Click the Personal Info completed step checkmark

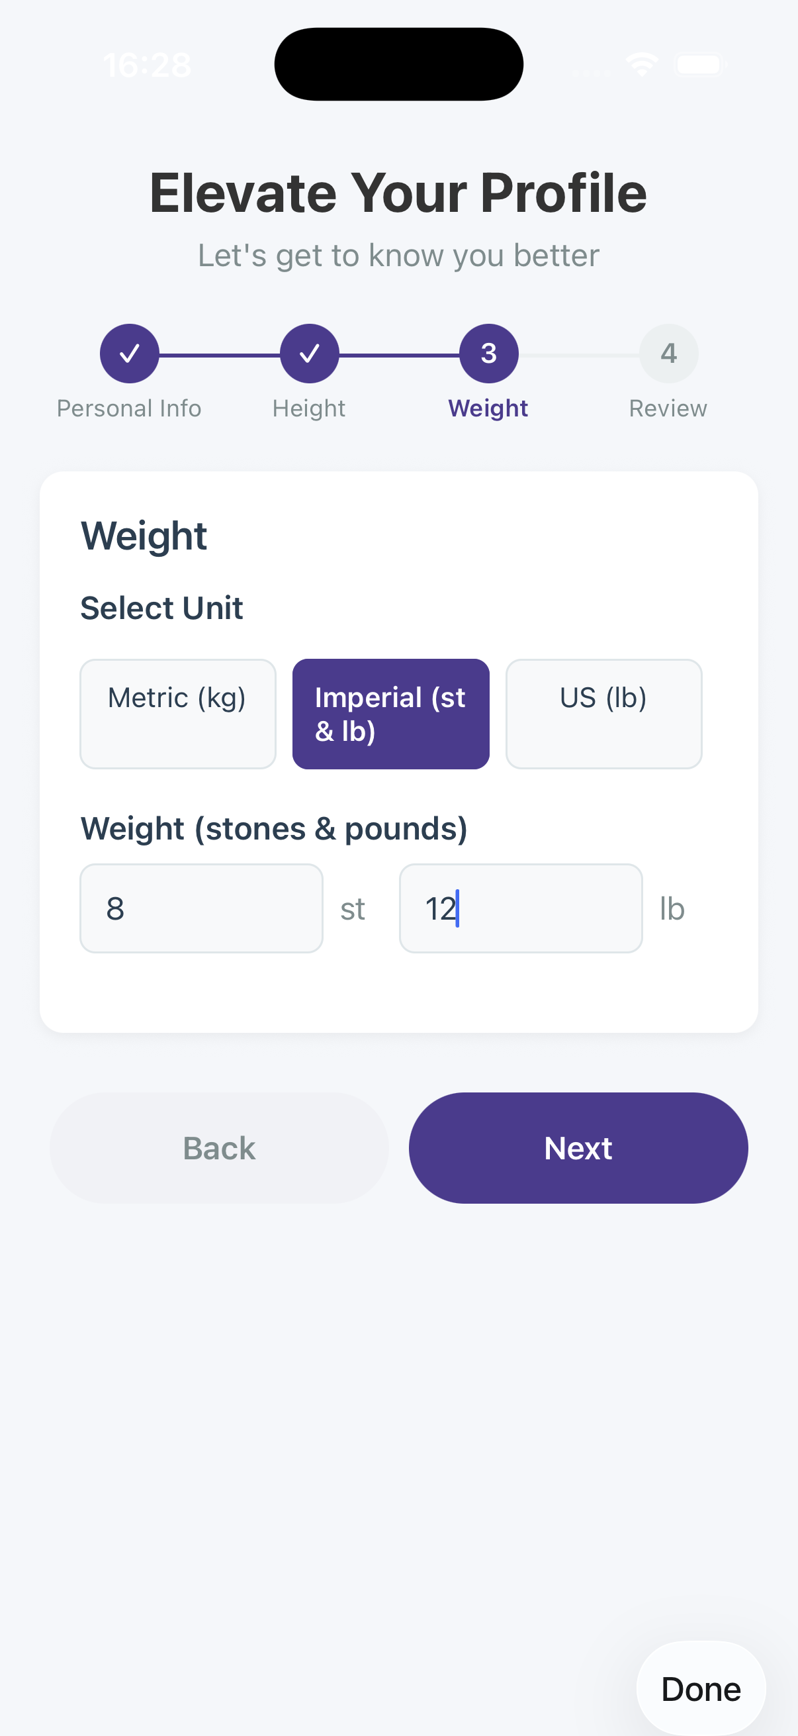click(x=128, y=352)
